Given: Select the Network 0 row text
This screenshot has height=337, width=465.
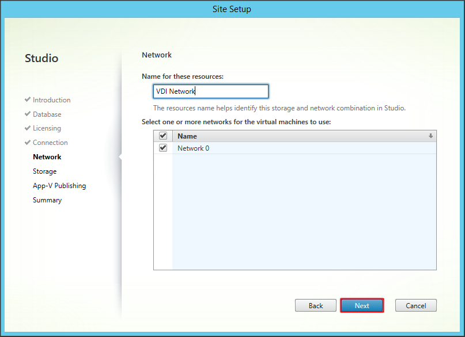Looking at the screenshot, I should click(x=193, y=148).
